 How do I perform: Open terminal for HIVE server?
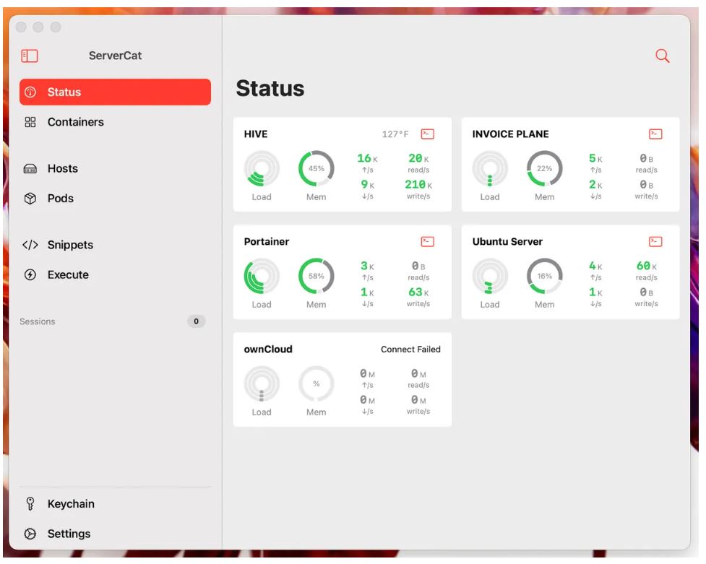[428, 134]
